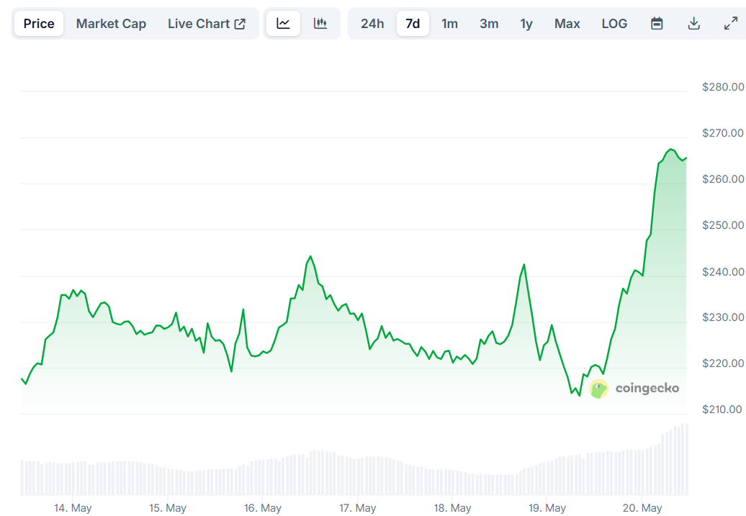Expand chart to fullscreen

pyautogui.click(x=731, y=23)
